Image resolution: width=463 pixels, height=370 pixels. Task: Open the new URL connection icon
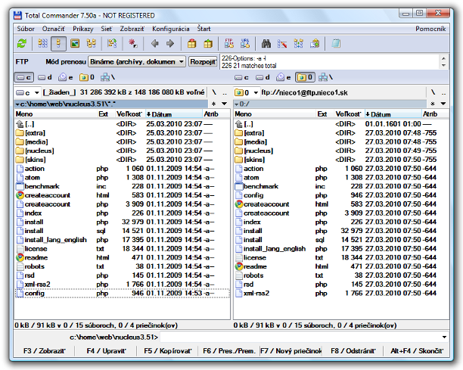[x=245, y=44]
